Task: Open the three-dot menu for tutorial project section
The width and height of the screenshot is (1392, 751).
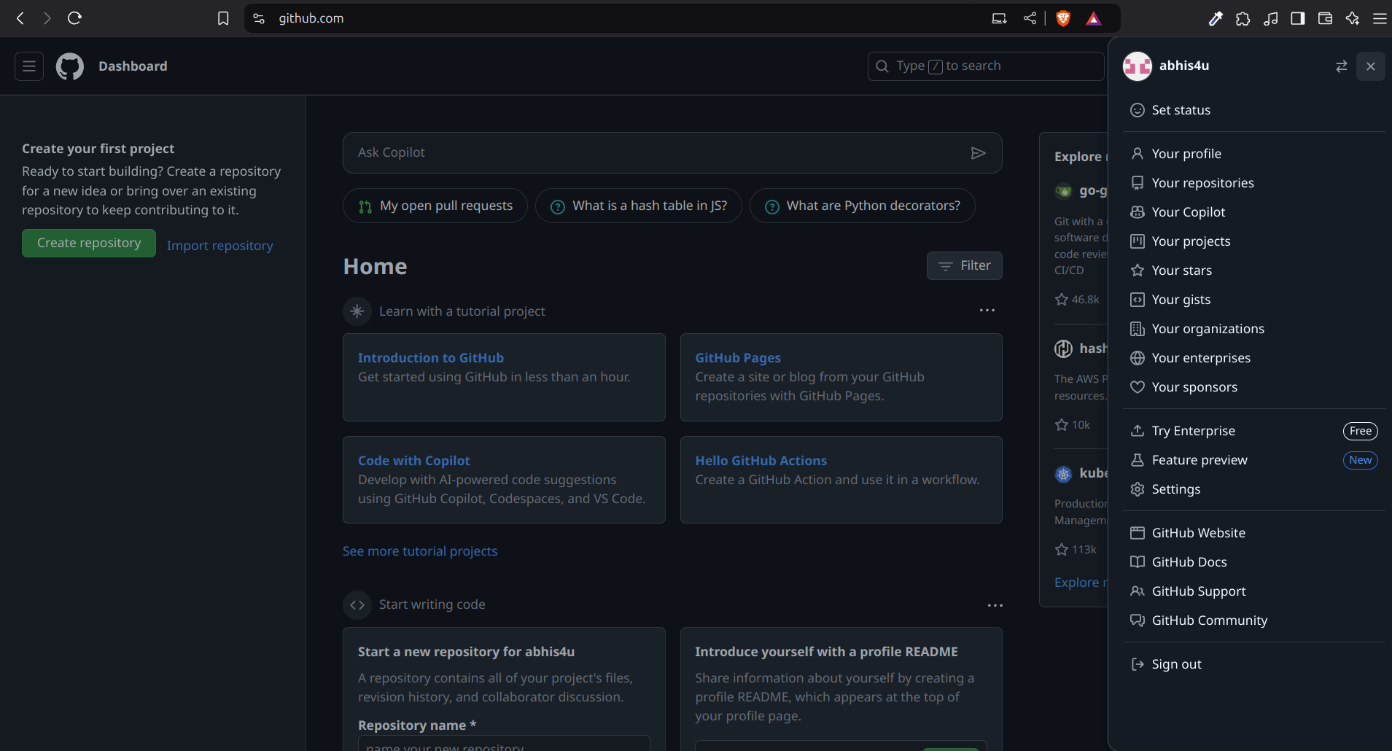Action: pos(987,311)
